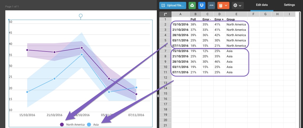Select row 1 header in spreadsheet
This screenshot has height=128, width=303.
165,19
